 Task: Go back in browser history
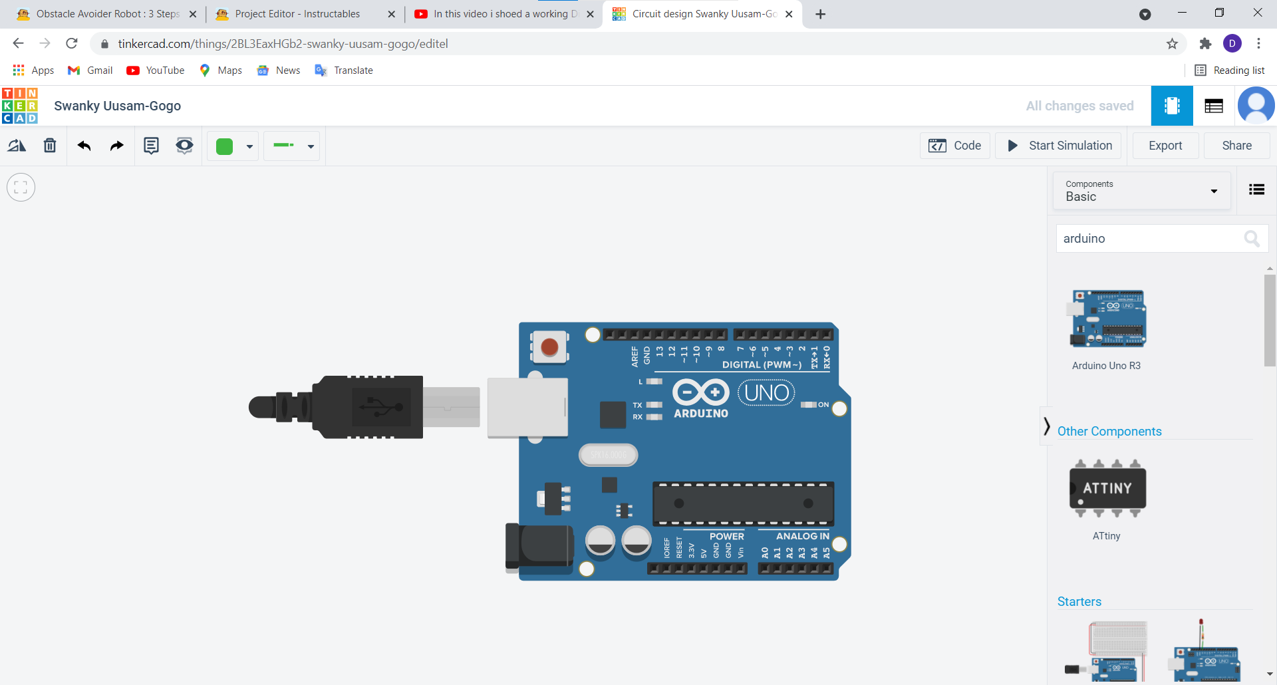click(18, 43)
